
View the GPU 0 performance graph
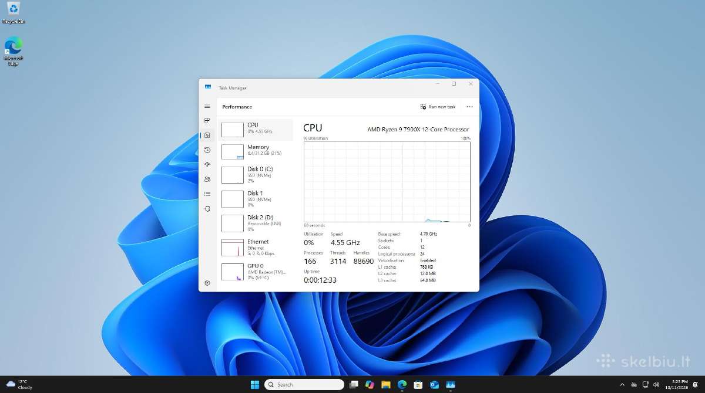[x=256, y=271]
